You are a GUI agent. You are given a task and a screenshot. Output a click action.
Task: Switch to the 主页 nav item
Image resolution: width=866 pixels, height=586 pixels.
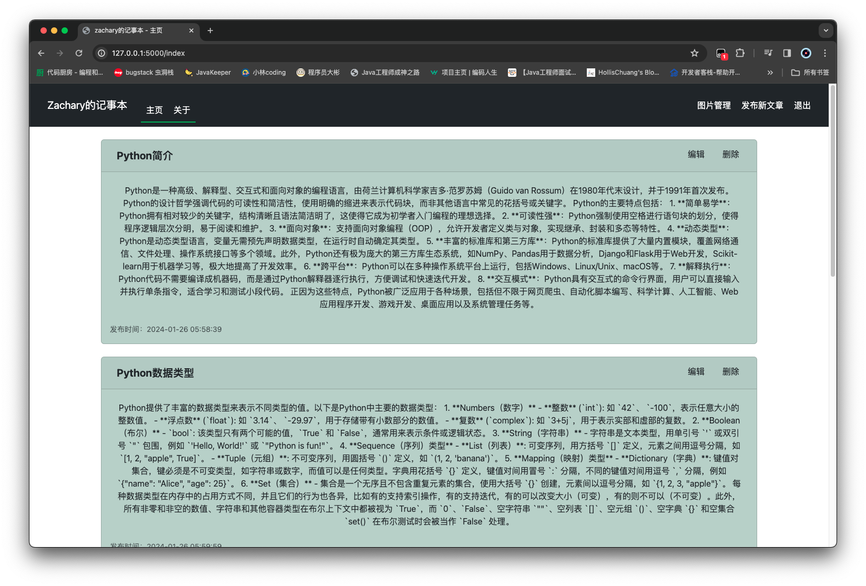(155, 110)
